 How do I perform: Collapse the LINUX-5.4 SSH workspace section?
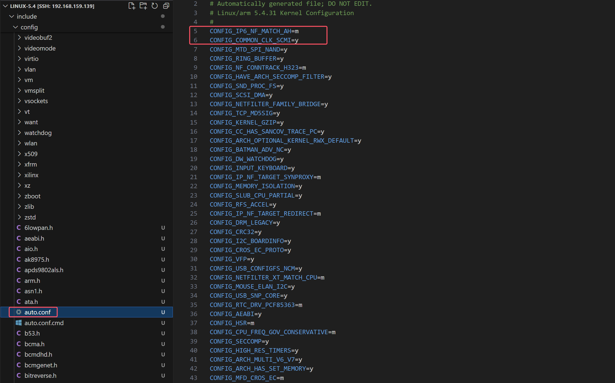[x=5, y=6]
